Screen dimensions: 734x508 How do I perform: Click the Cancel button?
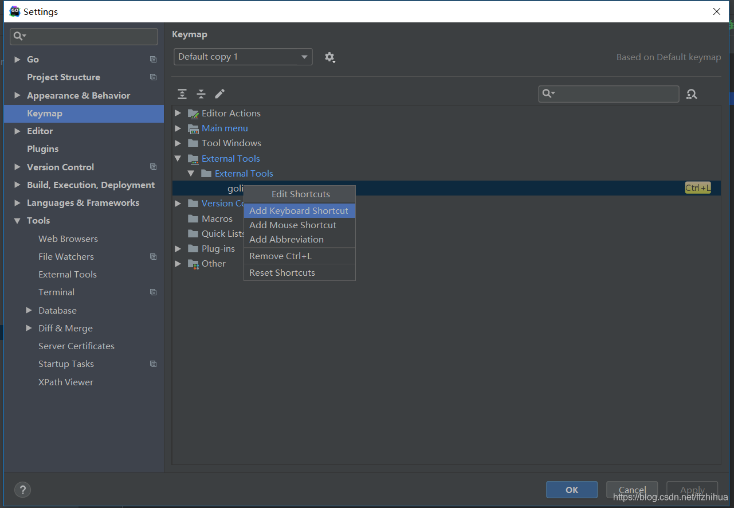[632, 490]
